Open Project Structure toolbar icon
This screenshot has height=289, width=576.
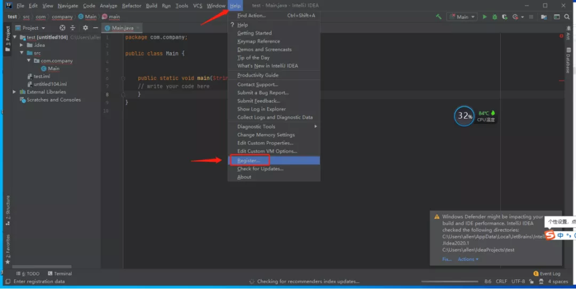[544, 17]
